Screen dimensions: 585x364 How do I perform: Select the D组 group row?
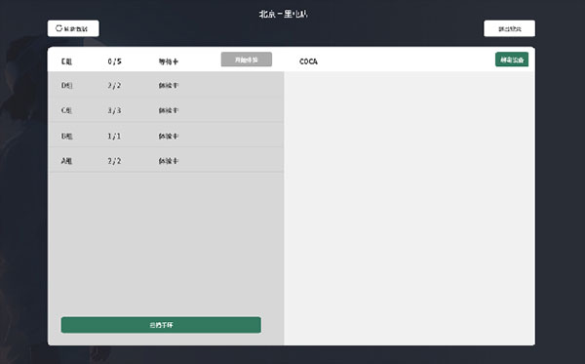coord(166,85)
